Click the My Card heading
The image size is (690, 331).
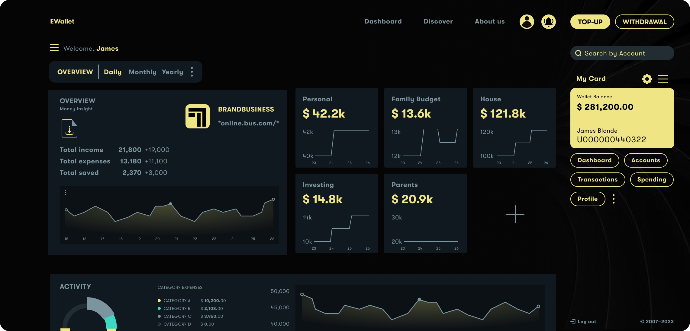point(591,79)
